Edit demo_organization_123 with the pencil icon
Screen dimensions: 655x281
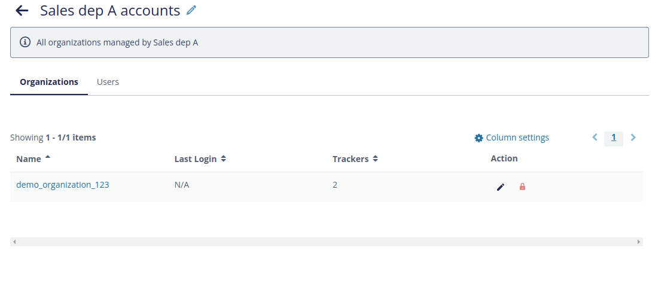click(x=501, y=187)
